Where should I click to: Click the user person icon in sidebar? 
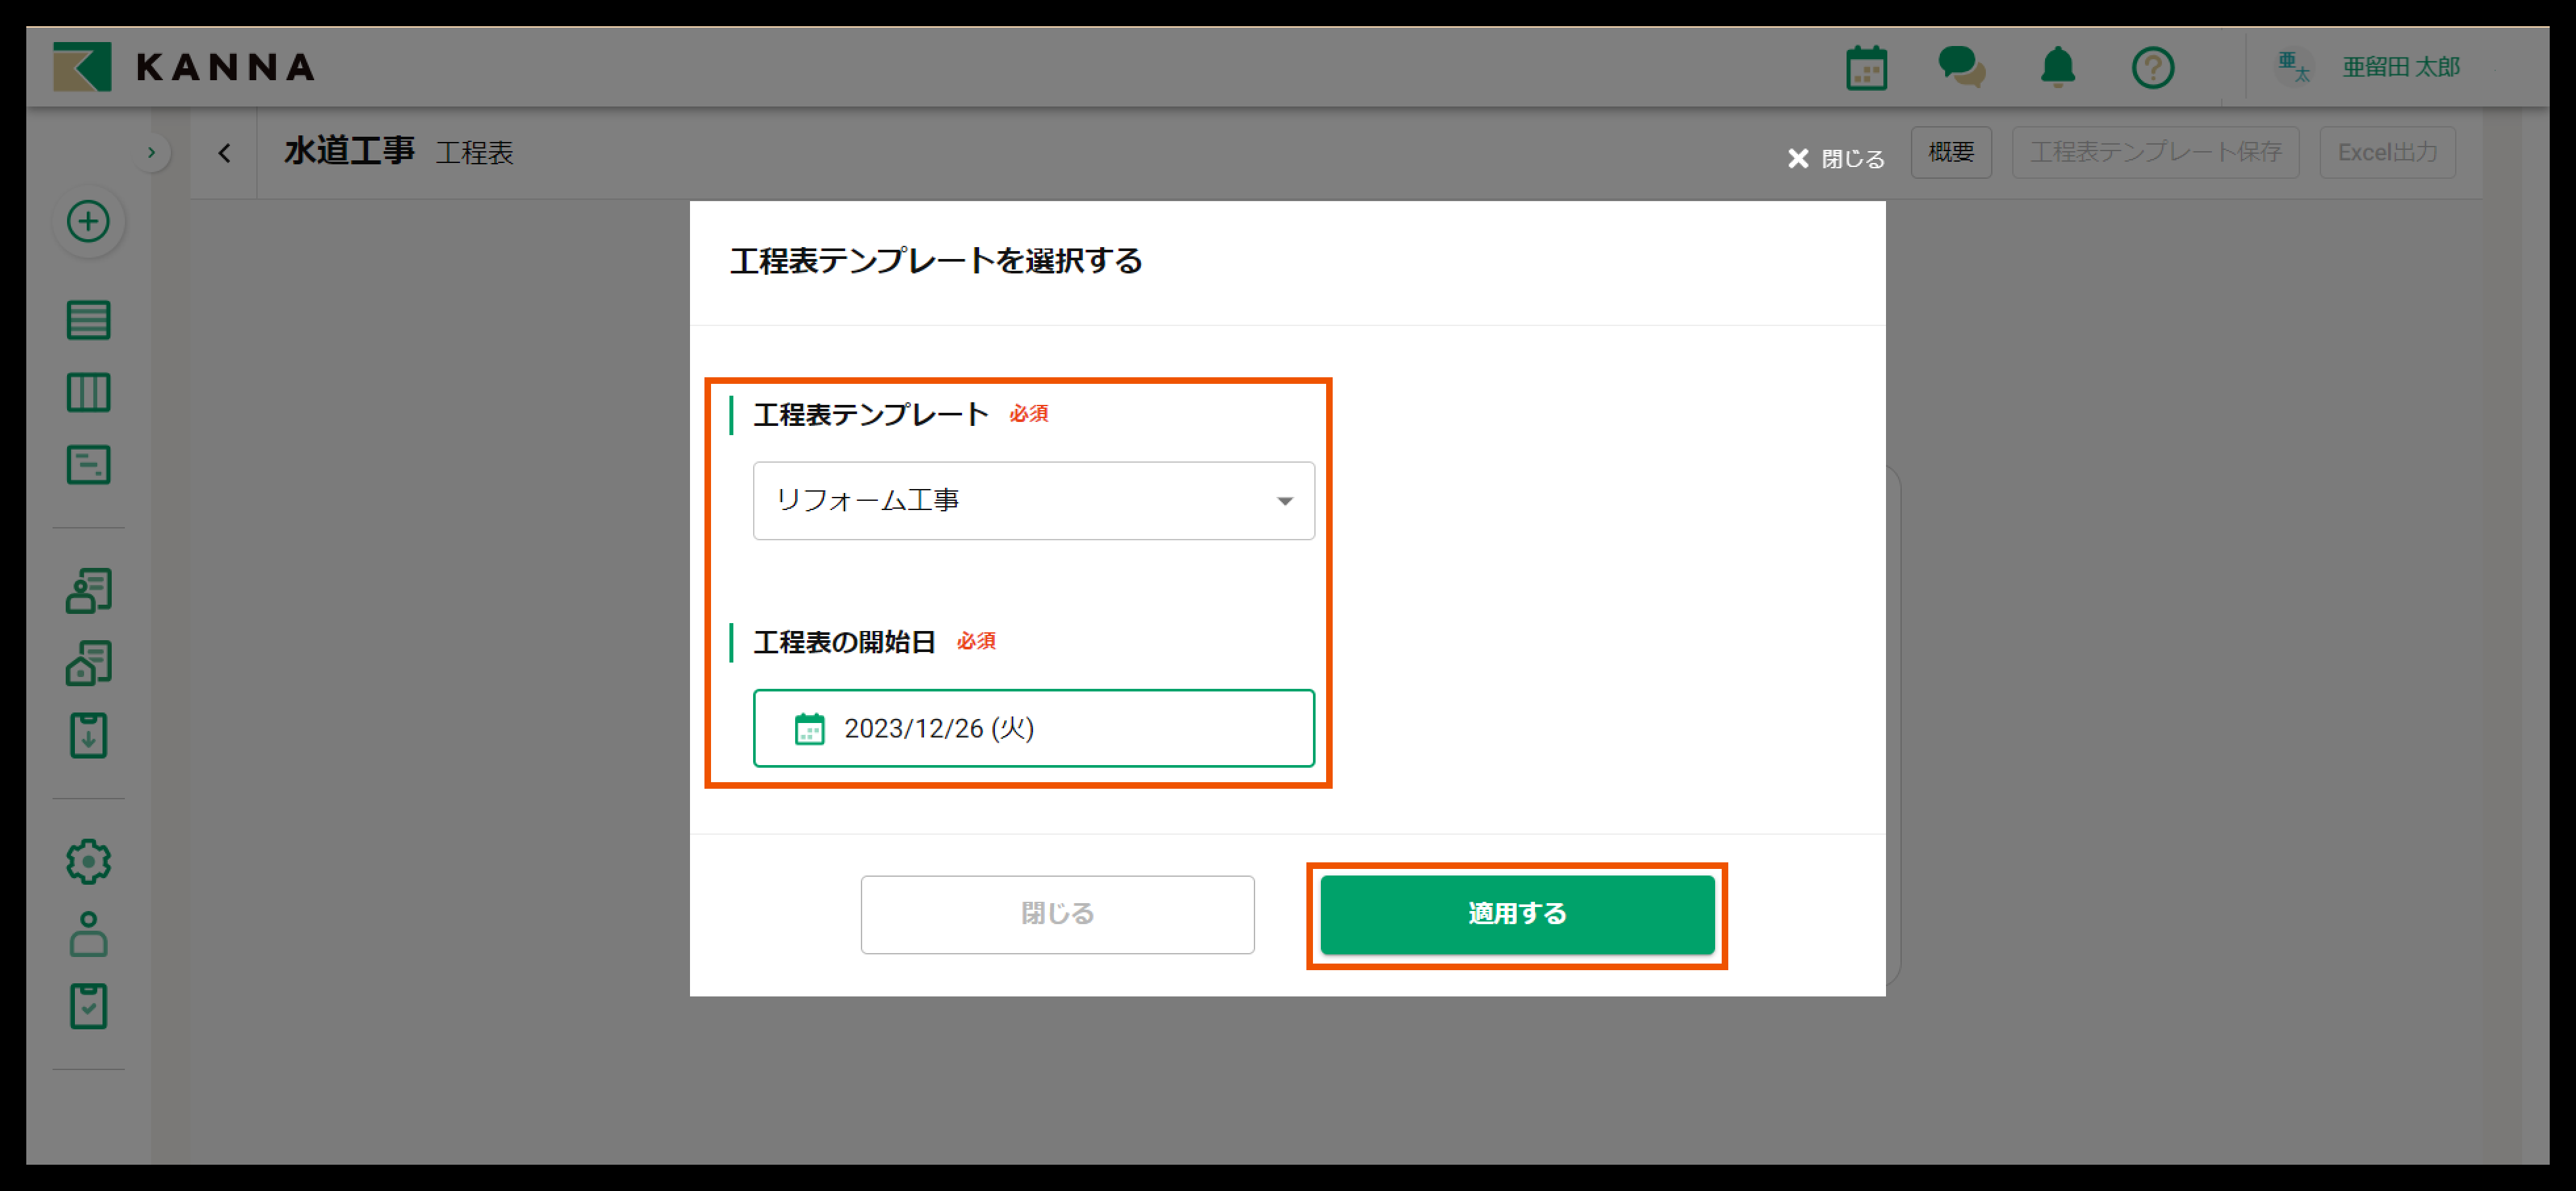[x=88, y=934]
